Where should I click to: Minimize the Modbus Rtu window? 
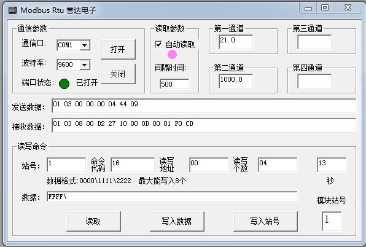pos(308,8)
